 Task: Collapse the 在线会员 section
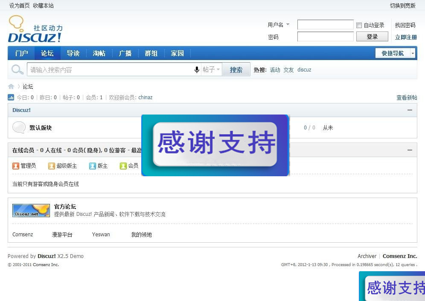click(x=410, y=150)
